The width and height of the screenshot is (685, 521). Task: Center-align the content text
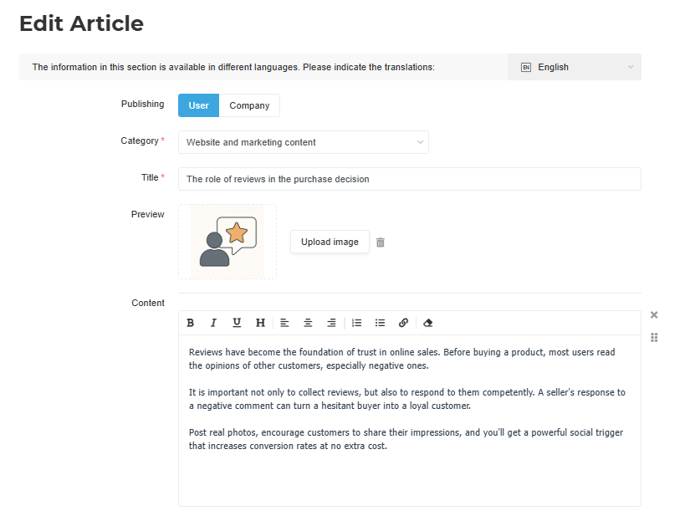point(308,323)
